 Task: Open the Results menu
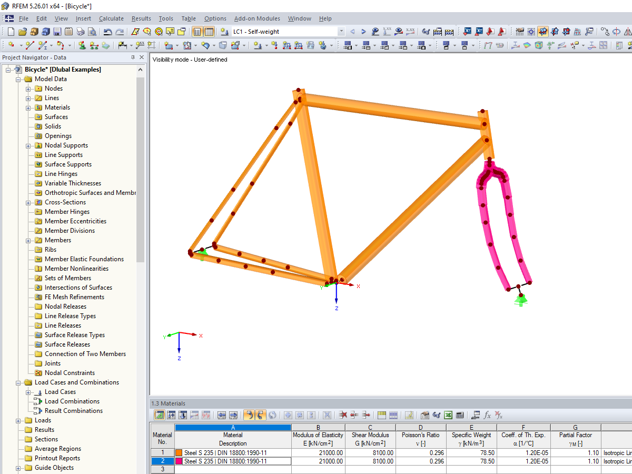point(141,18)
